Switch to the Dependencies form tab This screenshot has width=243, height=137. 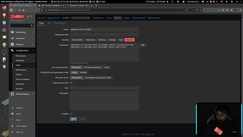click(60, 23)
